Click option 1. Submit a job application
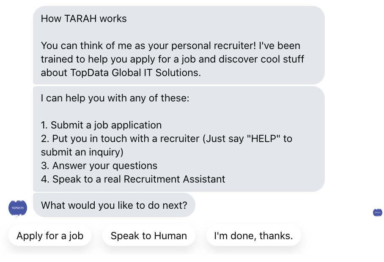This screenshot has width=384, height=262. point(101,125)
